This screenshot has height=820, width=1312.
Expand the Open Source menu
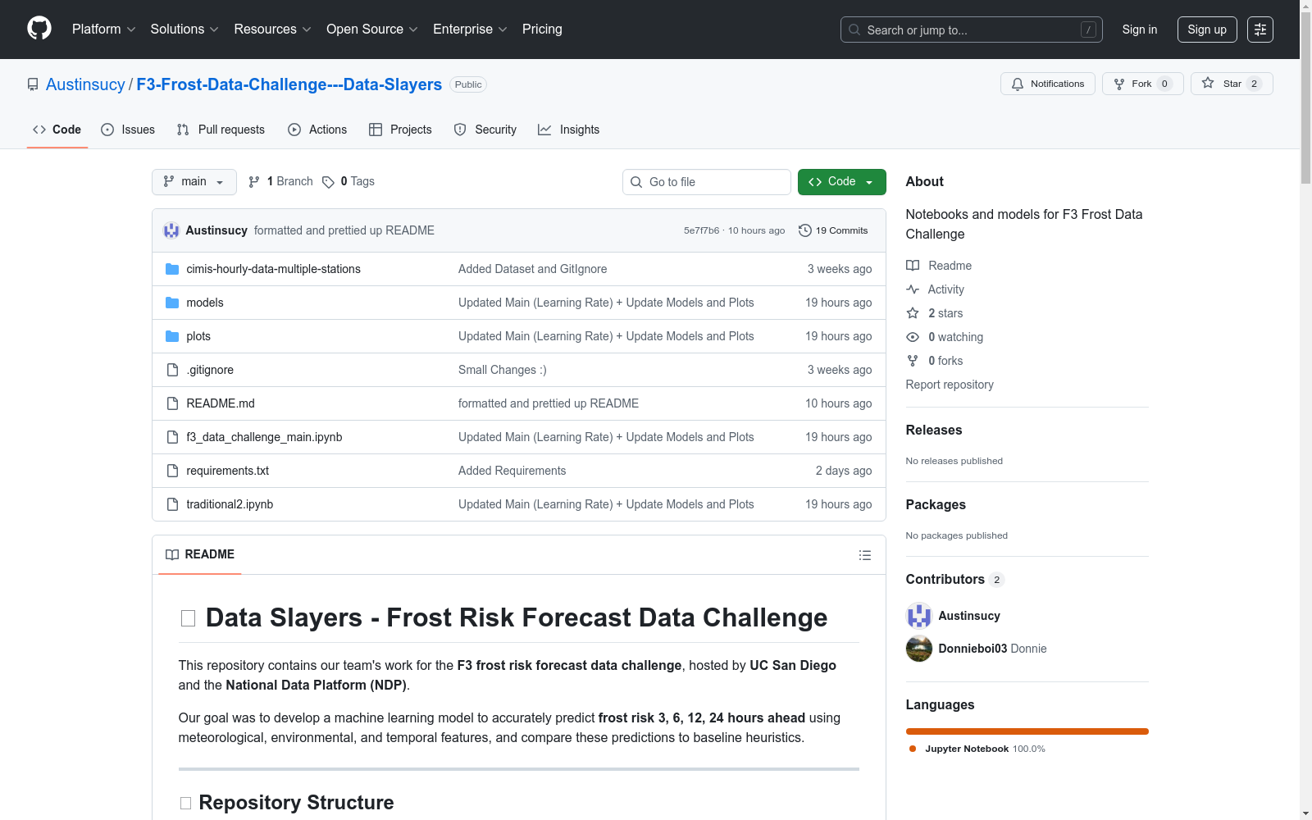point(372,29)
